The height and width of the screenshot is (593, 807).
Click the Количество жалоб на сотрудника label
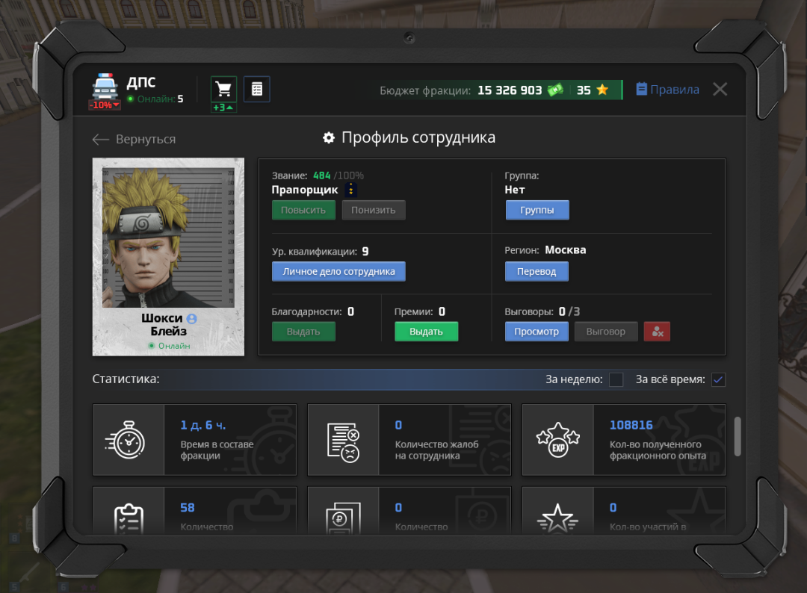436,450
